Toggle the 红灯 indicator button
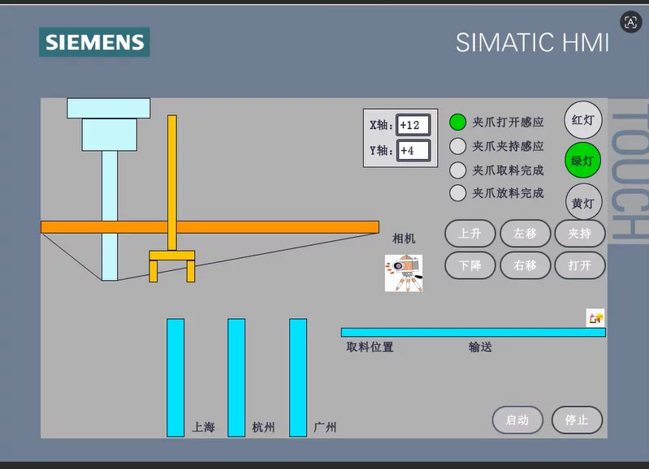 click(x=582, y=120)
